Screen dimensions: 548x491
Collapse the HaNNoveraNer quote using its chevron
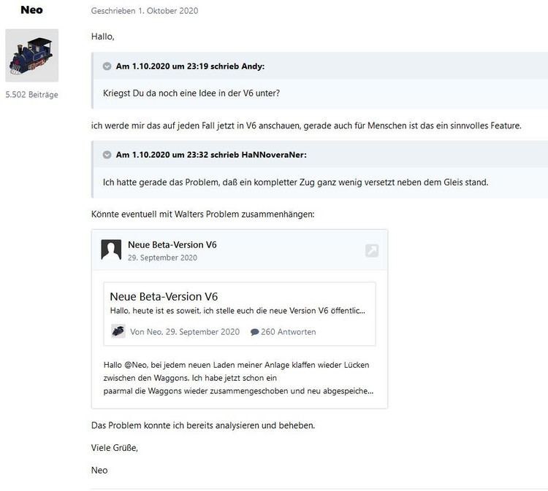pyautogui.click(x=107, y=155)
